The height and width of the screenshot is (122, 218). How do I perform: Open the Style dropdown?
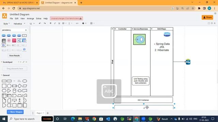(x=6, y=24)
